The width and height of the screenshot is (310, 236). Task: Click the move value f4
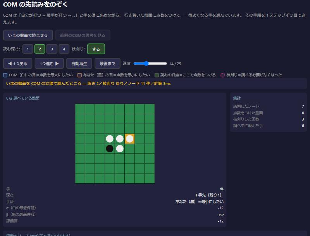pos(222,189)
